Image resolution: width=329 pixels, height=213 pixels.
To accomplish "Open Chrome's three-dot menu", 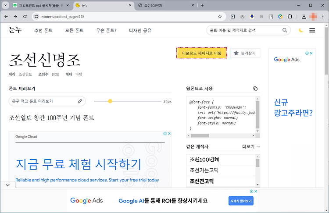I will pyautogui.click(x=323, y=17).
